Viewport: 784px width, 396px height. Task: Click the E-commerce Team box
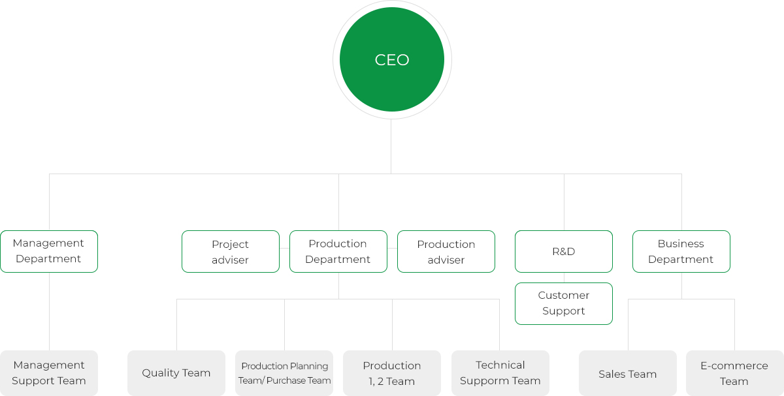point(735,373)
